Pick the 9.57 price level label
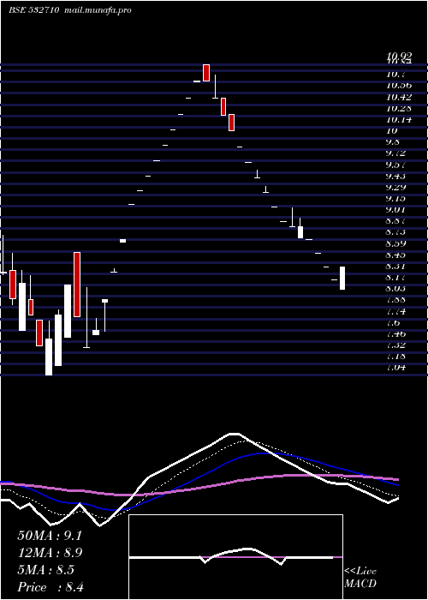The image size is (428, 600). (396, 165)
